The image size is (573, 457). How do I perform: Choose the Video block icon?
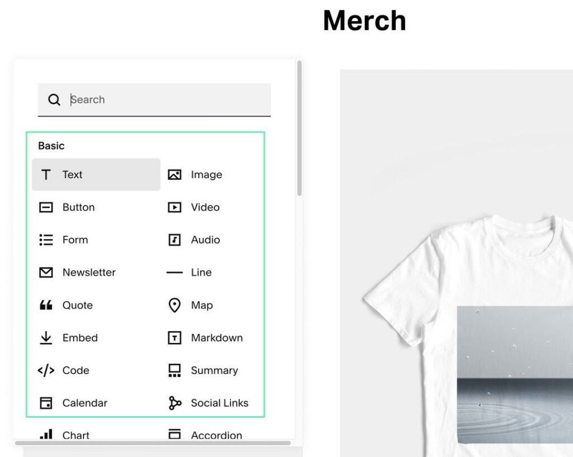(x=175, y=207)
